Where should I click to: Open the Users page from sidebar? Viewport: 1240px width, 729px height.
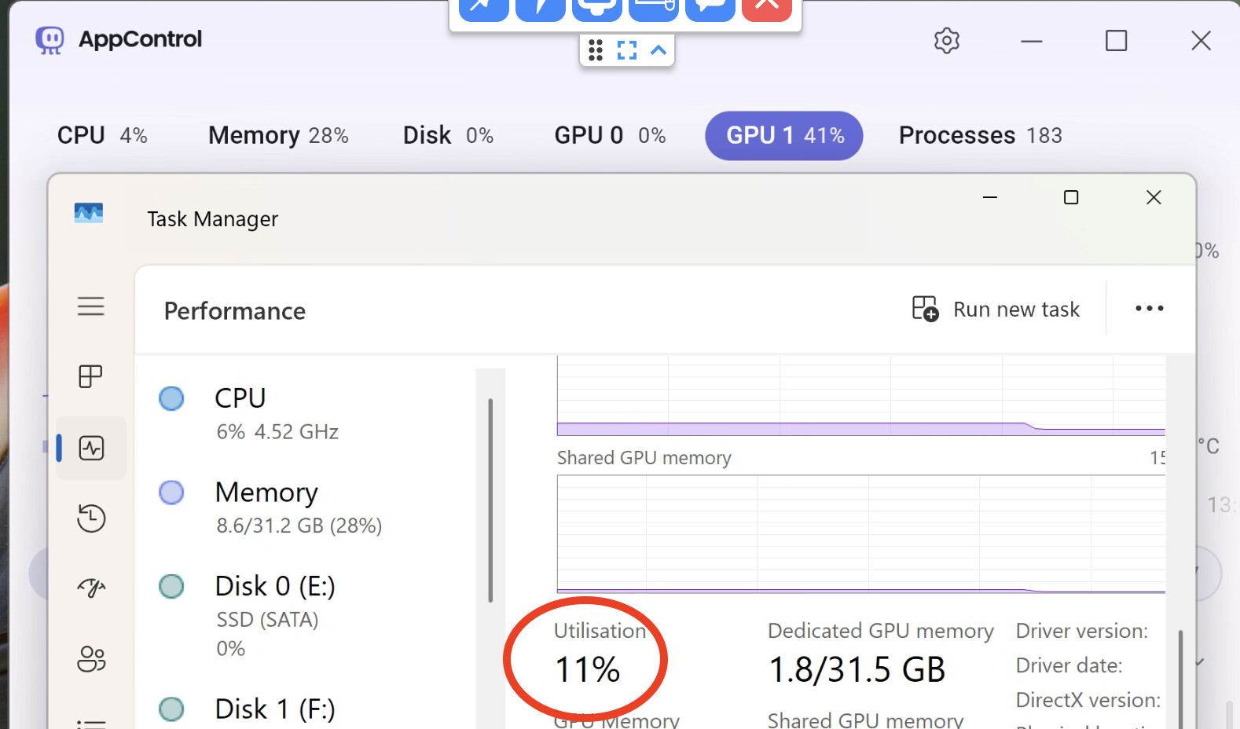[91, 658]
